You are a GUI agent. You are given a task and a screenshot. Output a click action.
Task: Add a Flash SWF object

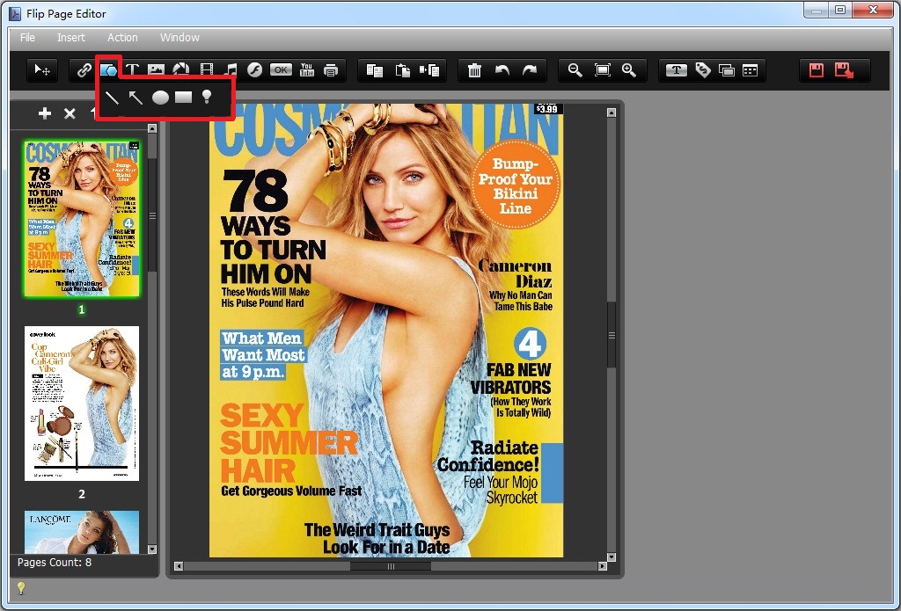pyautogui.click(x=254, y=70)
